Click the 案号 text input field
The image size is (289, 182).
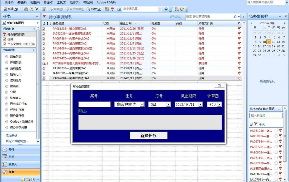[x=94, y=105]
